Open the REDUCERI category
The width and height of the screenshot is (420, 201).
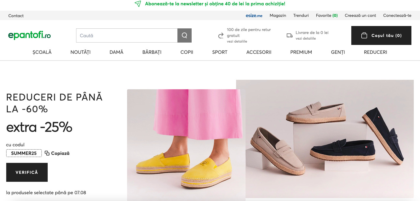pyautogui.click(x=376, y=52)
